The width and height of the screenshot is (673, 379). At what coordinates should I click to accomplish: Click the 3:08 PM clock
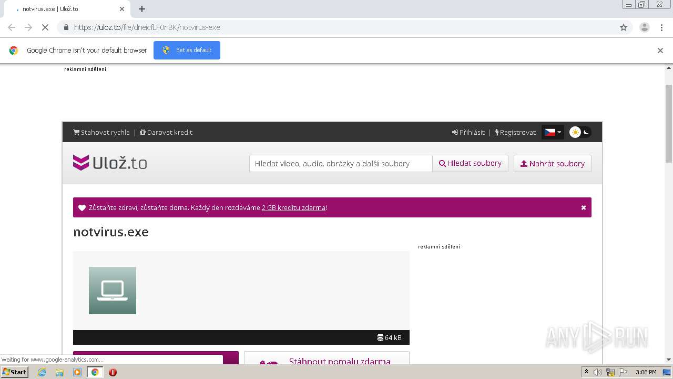(x=646, y=372)
